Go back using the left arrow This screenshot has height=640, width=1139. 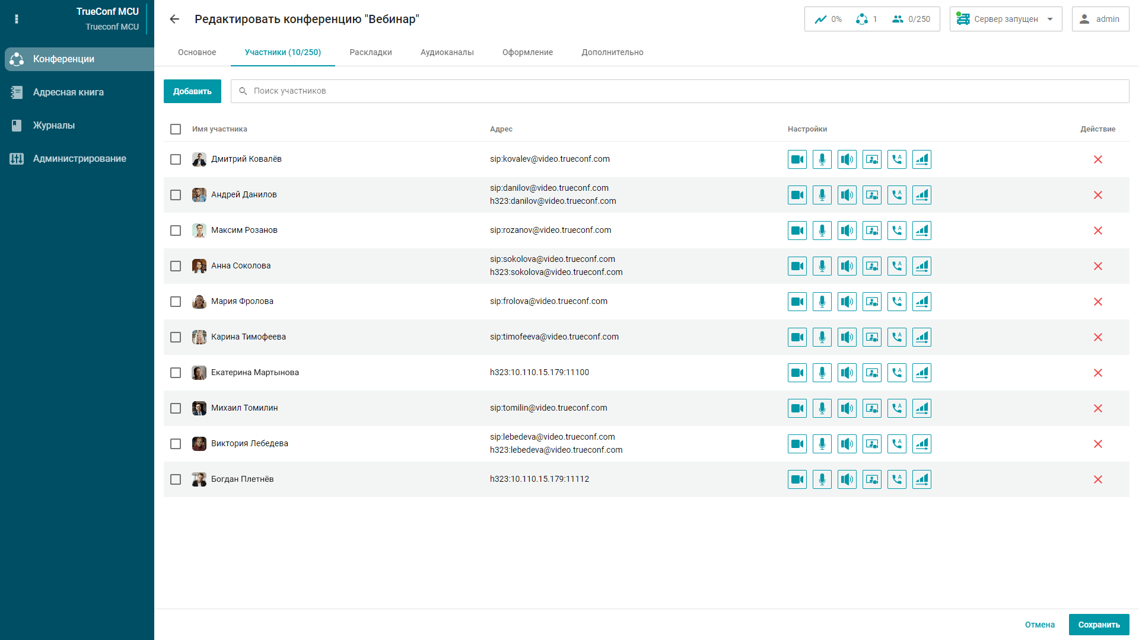(174, 19)
